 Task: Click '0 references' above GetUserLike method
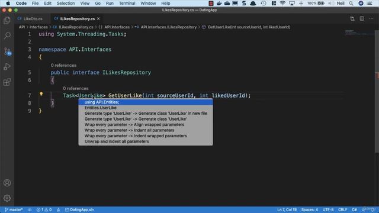point(76,88)
